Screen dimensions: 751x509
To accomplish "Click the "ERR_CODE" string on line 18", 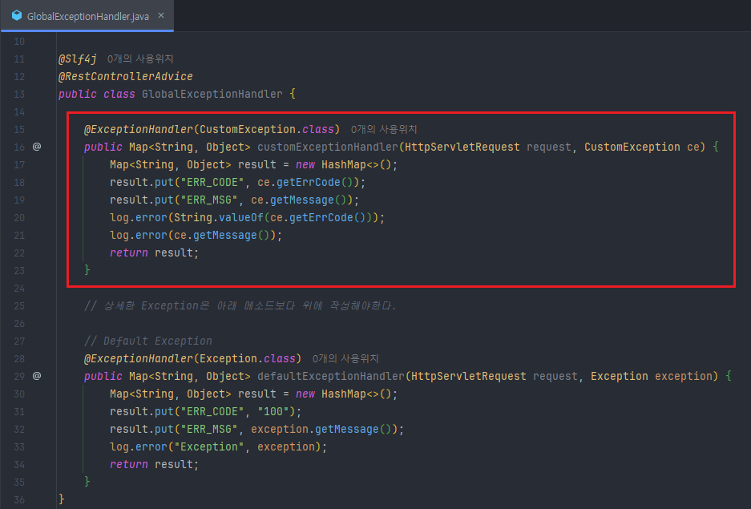I will (x=212, y=183).
